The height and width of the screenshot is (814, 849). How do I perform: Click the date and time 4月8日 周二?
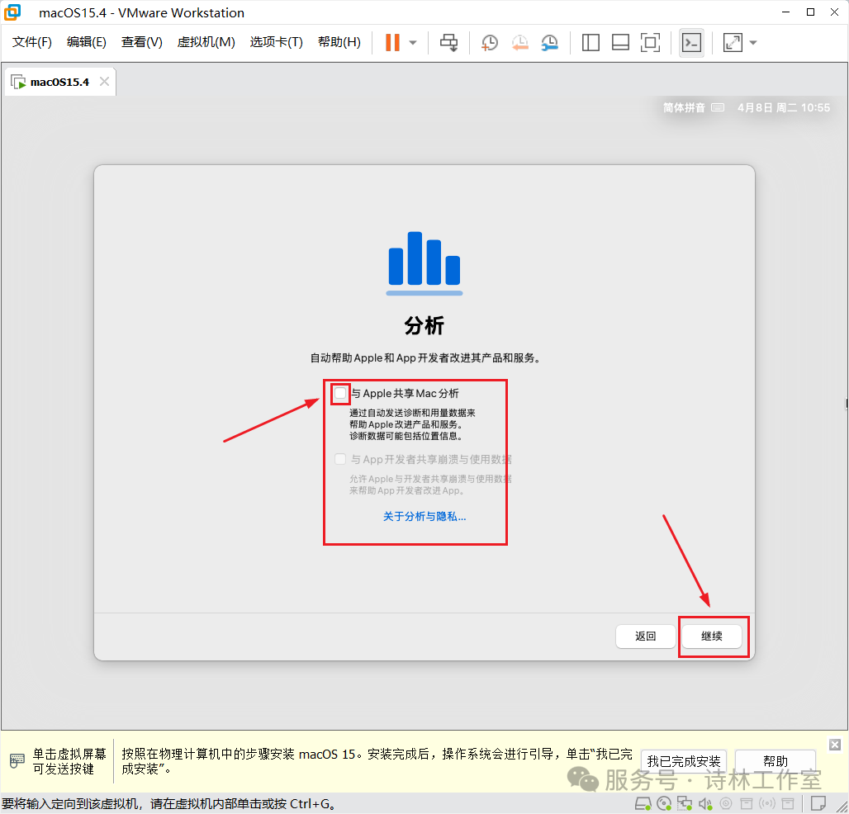pyautogui.click(x=783, y=107)
